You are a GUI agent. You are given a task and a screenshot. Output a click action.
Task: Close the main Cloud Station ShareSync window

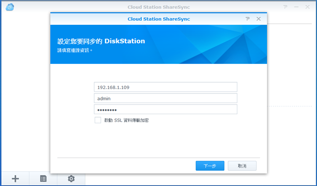pyautogui.click(x=308, y=7)
